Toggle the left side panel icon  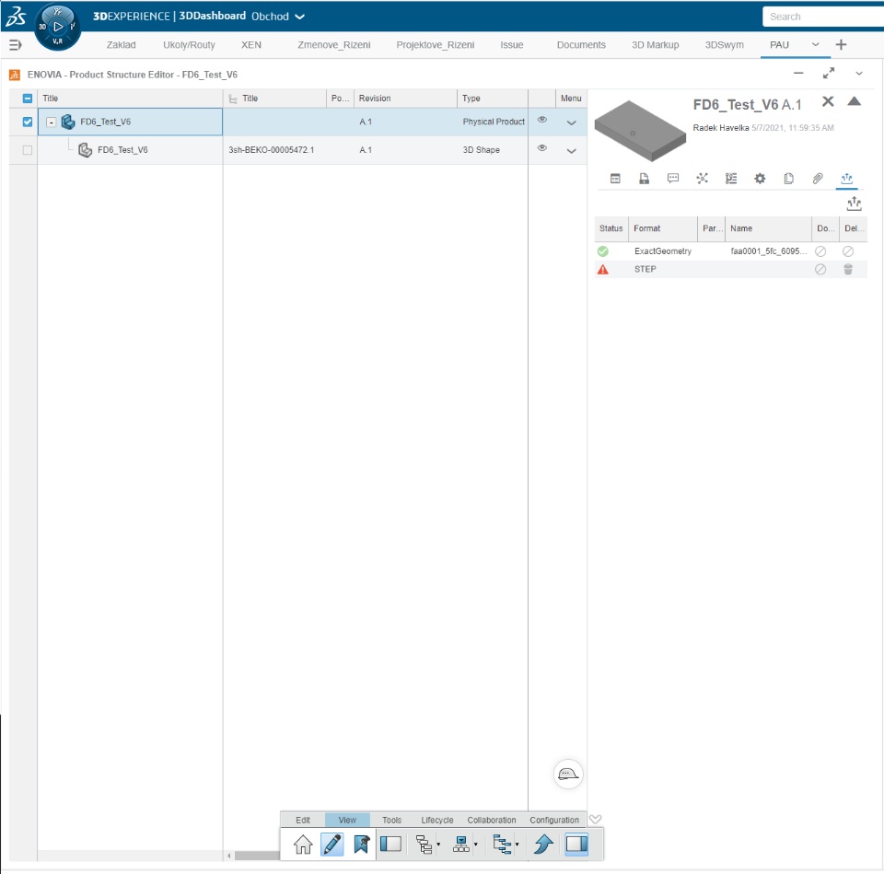390,845
